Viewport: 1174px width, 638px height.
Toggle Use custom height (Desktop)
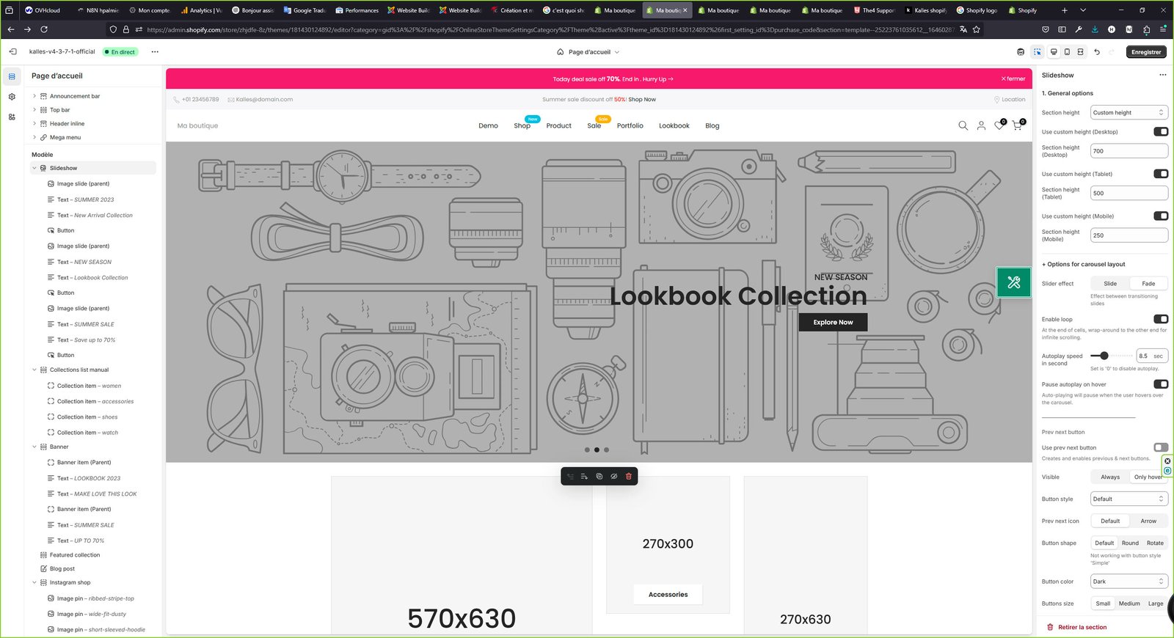1160,132
